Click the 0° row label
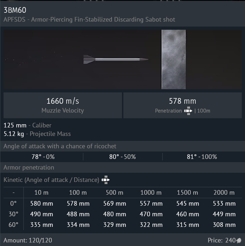Viewport: 245px width, 246px height. tap(13, 204)
